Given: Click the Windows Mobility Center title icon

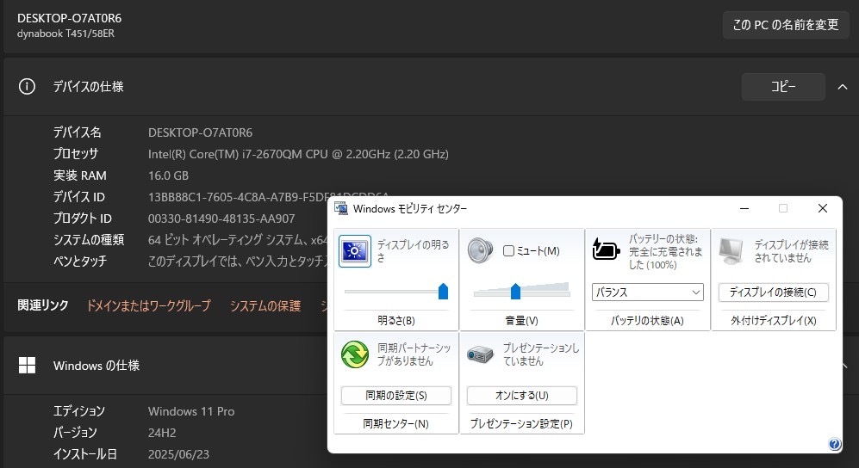Looking at the screenshot, I should [x=340, y=208].
